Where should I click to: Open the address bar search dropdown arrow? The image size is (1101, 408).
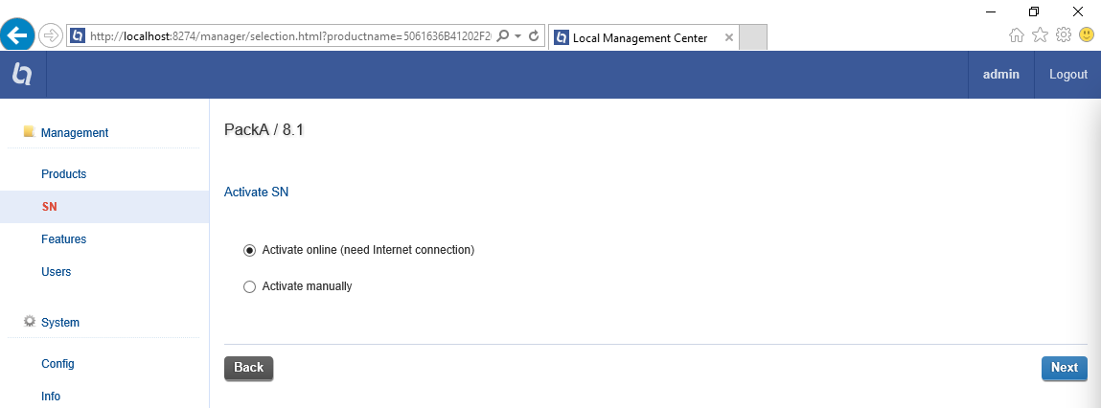click(x=517, y=36)
